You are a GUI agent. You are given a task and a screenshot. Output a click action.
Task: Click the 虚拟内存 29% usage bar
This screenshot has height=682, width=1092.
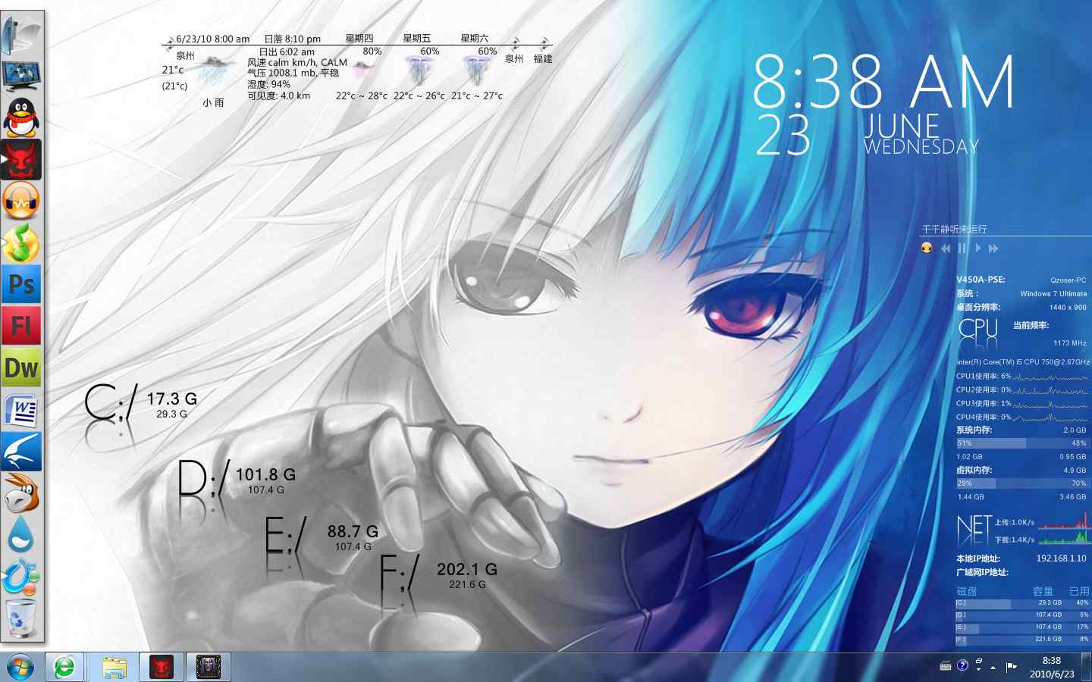point(1021,483)
